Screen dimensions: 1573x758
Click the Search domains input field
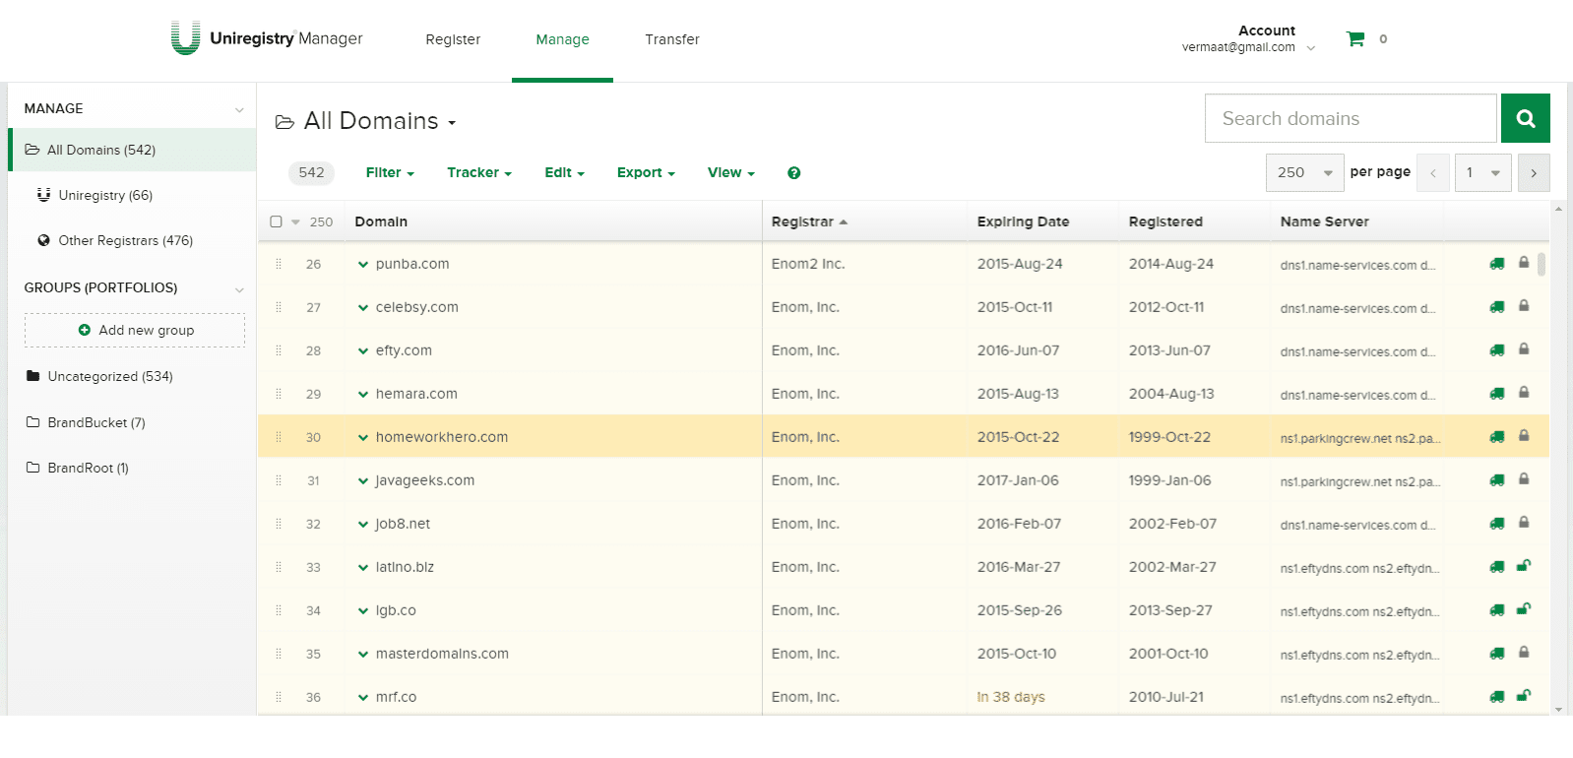click(1351, 118)
